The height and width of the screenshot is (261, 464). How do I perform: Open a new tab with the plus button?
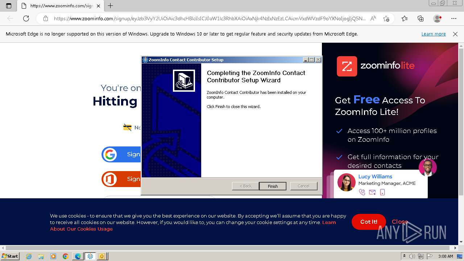(111, 6)
